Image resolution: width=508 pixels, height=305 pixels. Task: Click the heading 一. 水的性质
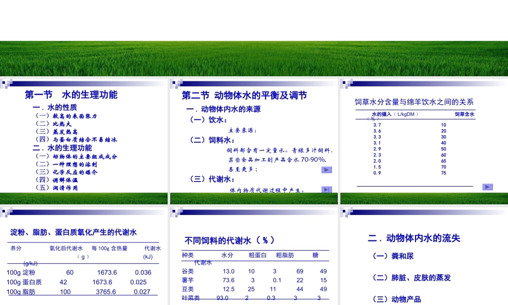55,107
